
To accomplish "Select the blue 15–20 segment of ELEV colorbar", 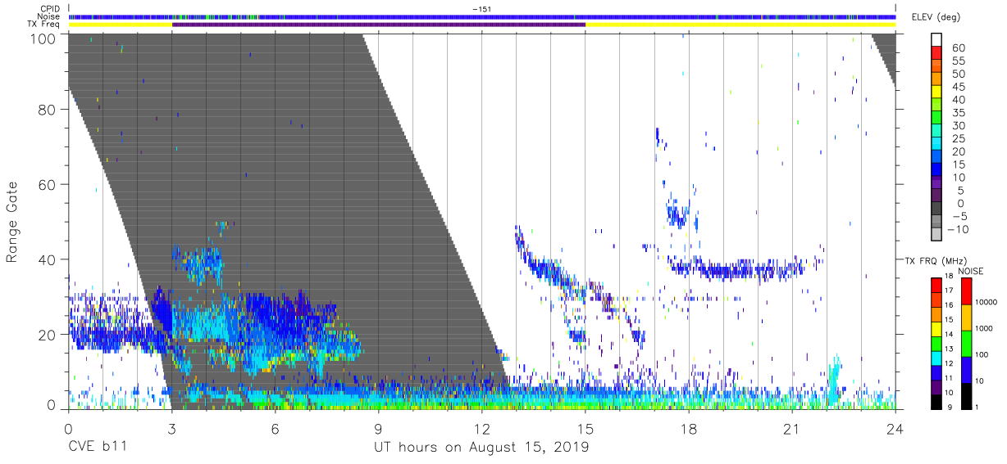I will [x=937, y=158].
